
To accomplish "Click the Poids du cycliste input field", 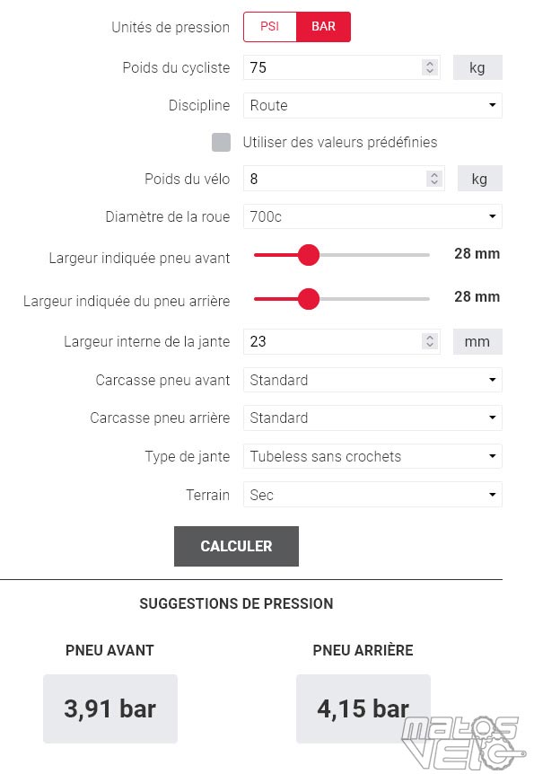I will coord(342,67).
